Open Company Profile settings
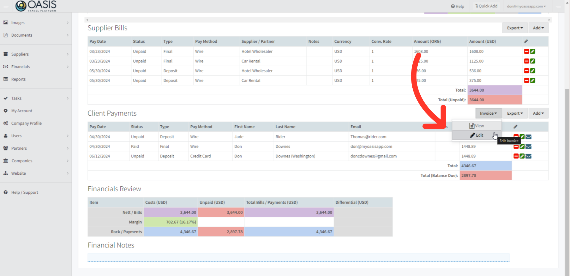Screen dimensions: 570x276 pyautogui.click(x=26, y=123)
